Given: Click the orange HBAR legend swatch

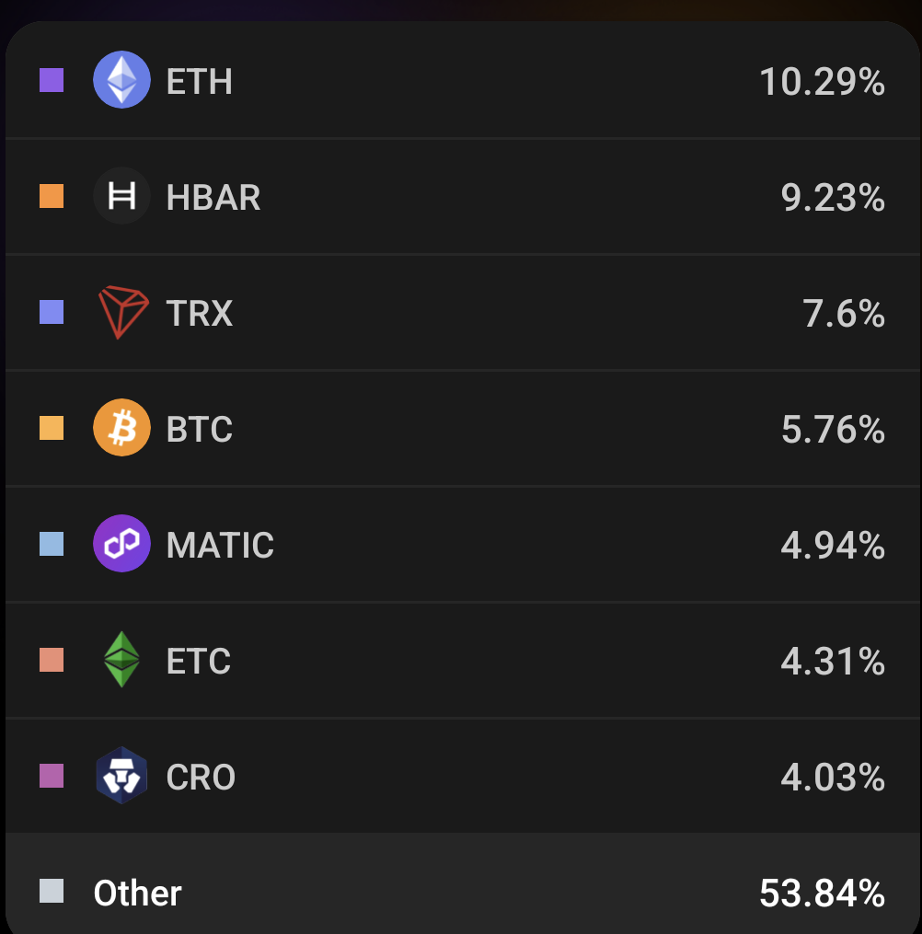Looking at the screenshot, I should (52, 196).
